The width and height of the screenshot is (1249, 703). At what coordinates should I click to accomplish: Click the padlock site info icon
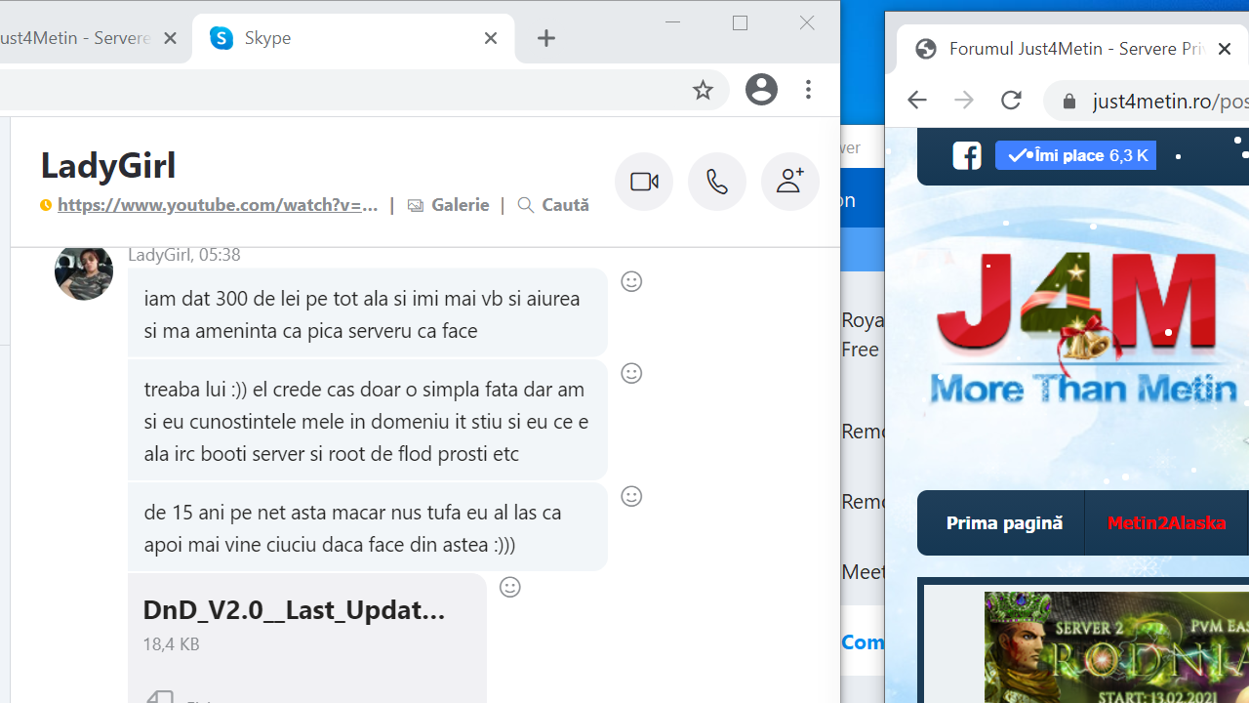click(1069, 101)
